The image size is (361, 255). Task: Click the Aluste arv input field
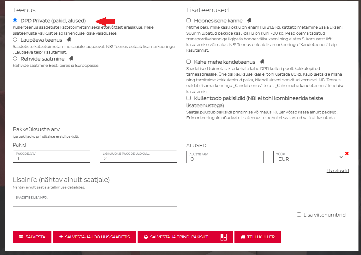pos(225,157)
